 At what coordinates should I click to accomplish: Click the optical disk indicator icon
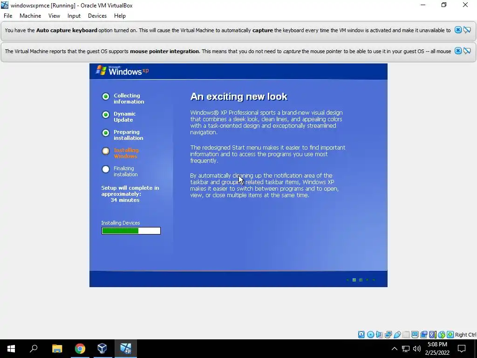click(370, 335)
